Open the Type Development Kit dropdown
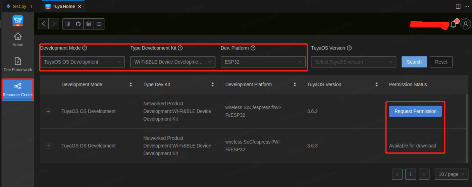The image size is (472, 187). point(173,62)
